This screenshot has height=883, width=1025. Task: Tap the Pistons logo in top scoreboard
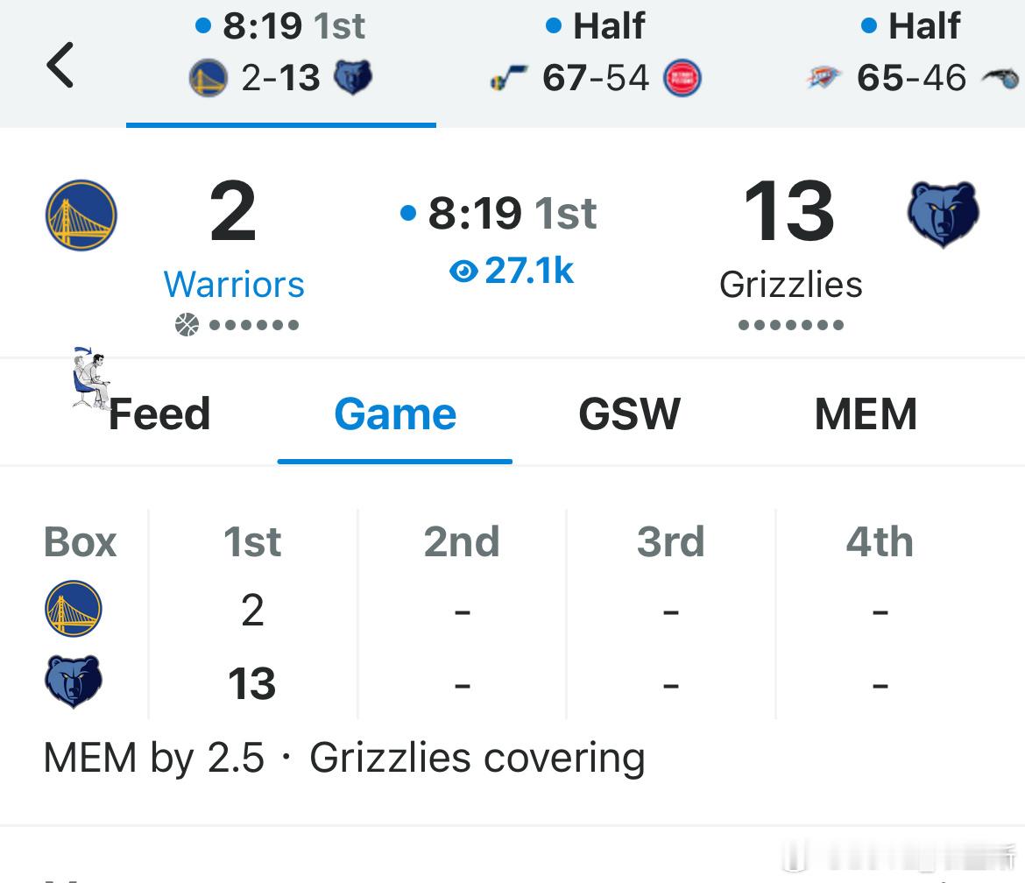[682, 79]
